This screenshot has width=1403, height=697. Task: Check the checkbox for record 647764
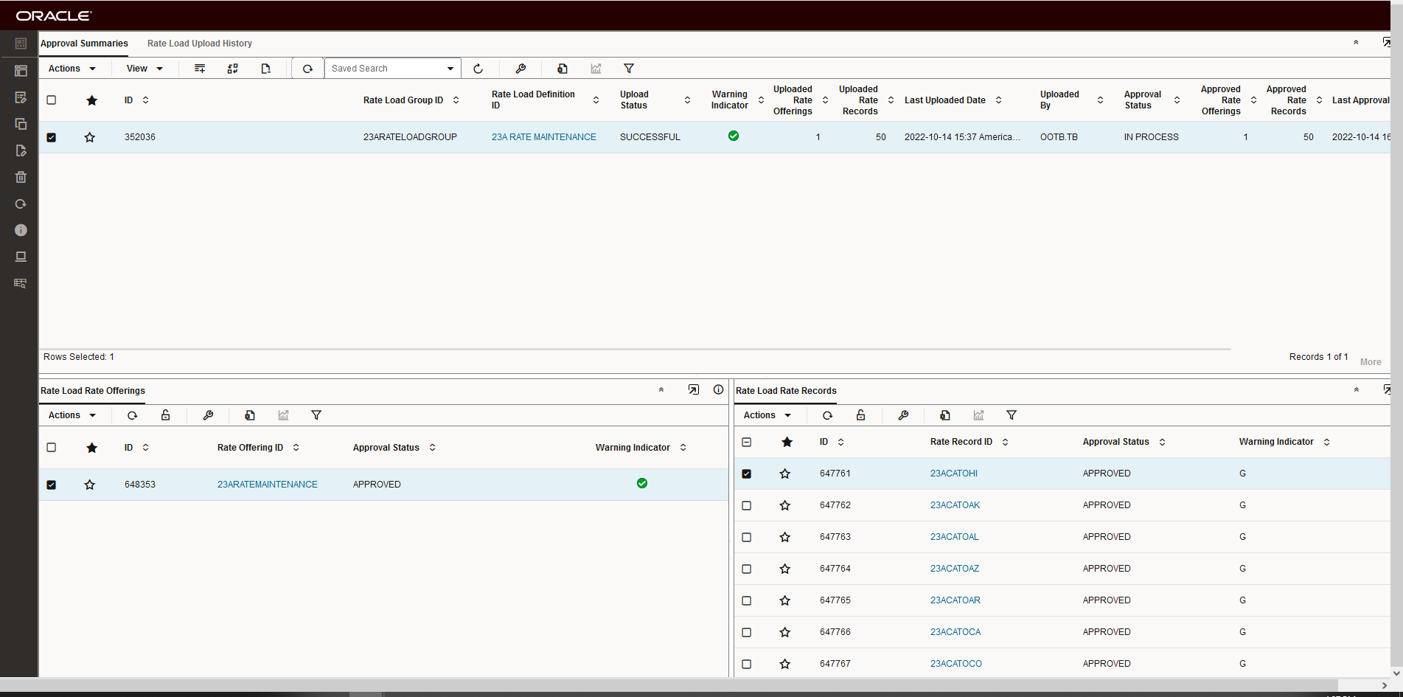click(x=747, y=569)
